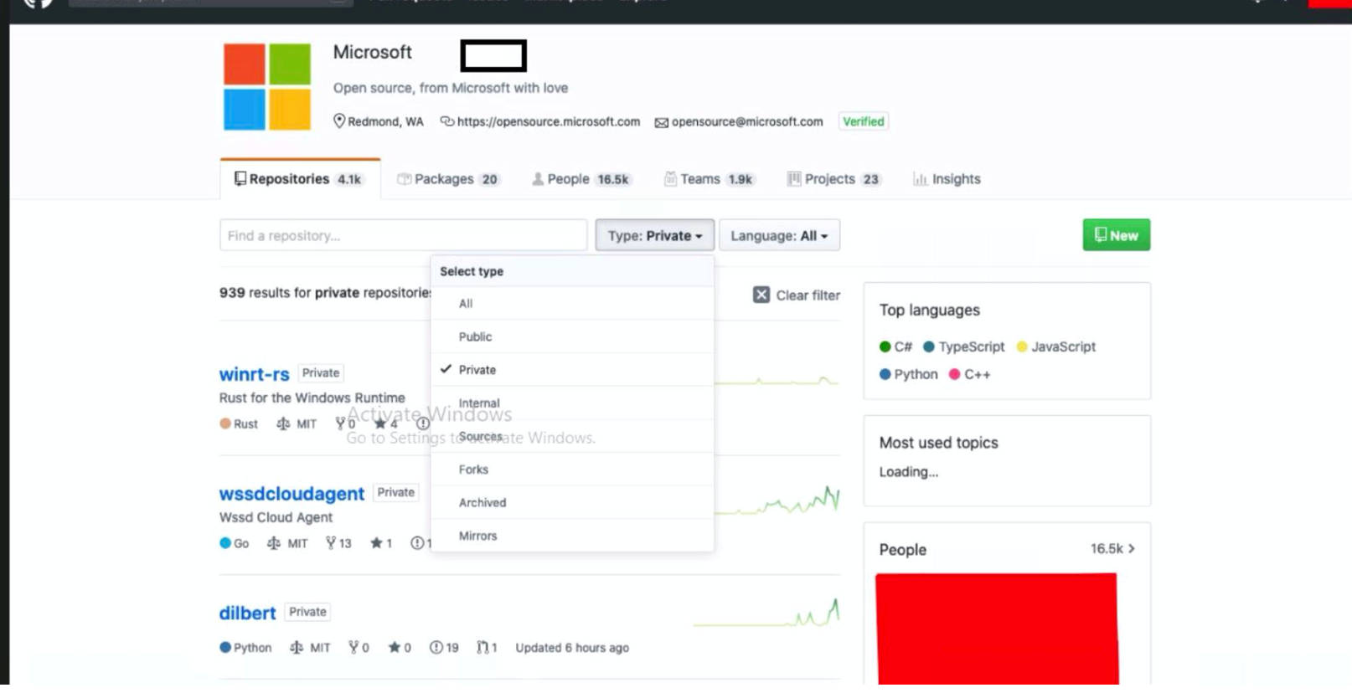Select Forks in the type menu
The height and width of the screenshot is (698, 1352).
coord(572,470)
